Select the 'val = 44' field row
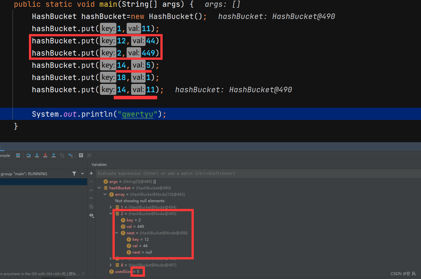This screenshot has height=279, width=421. pos(259,246)
